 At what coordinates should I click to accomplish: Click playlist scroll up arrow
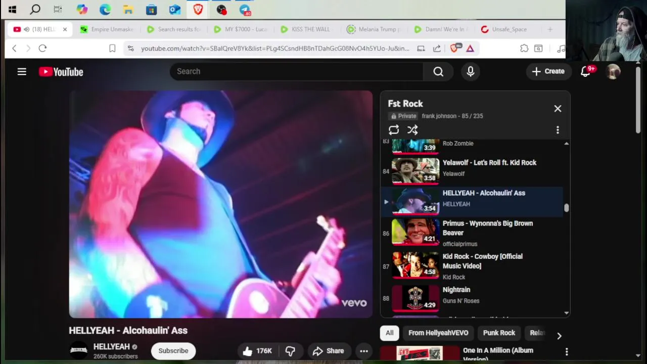(566, 144)
